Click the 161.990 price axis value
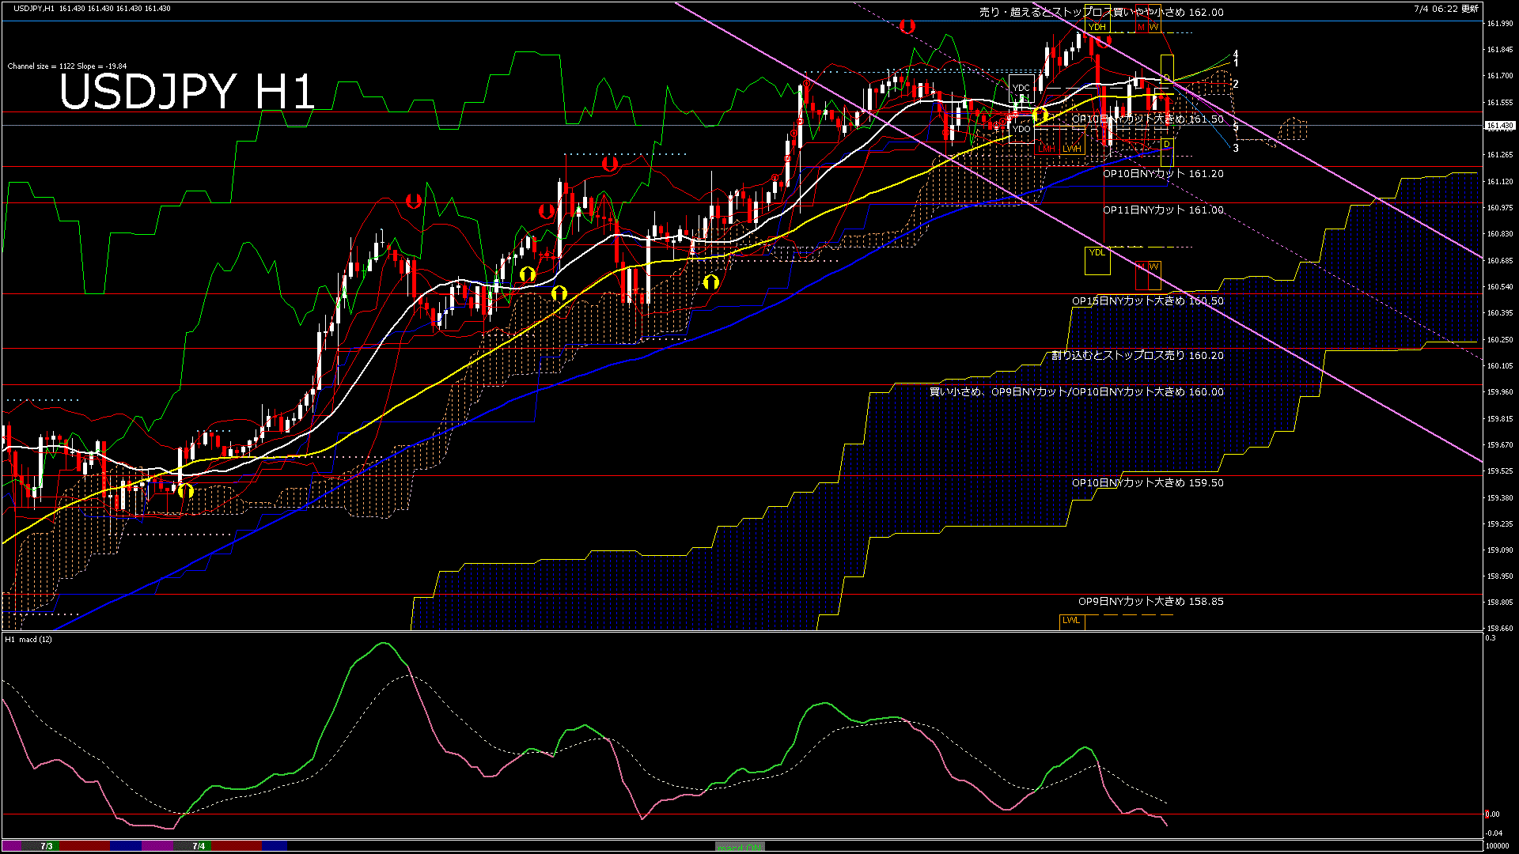Screen dimensions: 1519x854 [1500, 24]
